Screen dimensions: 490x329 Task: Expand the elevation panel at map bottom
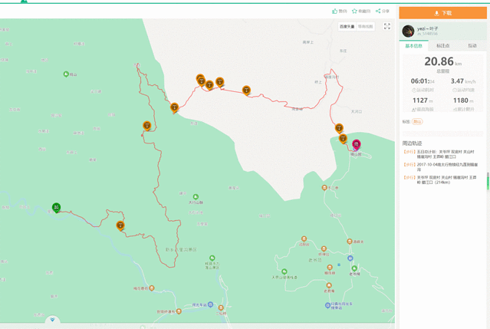tap(53, 320)
